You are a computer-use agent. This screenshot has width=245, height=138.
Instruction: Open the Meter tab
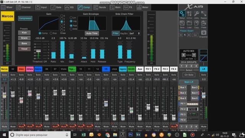[142, 7]
